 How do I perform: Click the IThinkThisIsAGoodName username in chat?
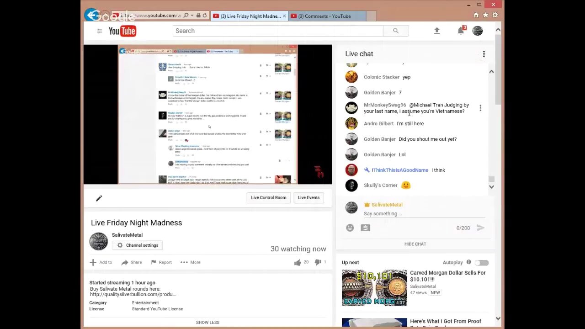tap(400, 170)
